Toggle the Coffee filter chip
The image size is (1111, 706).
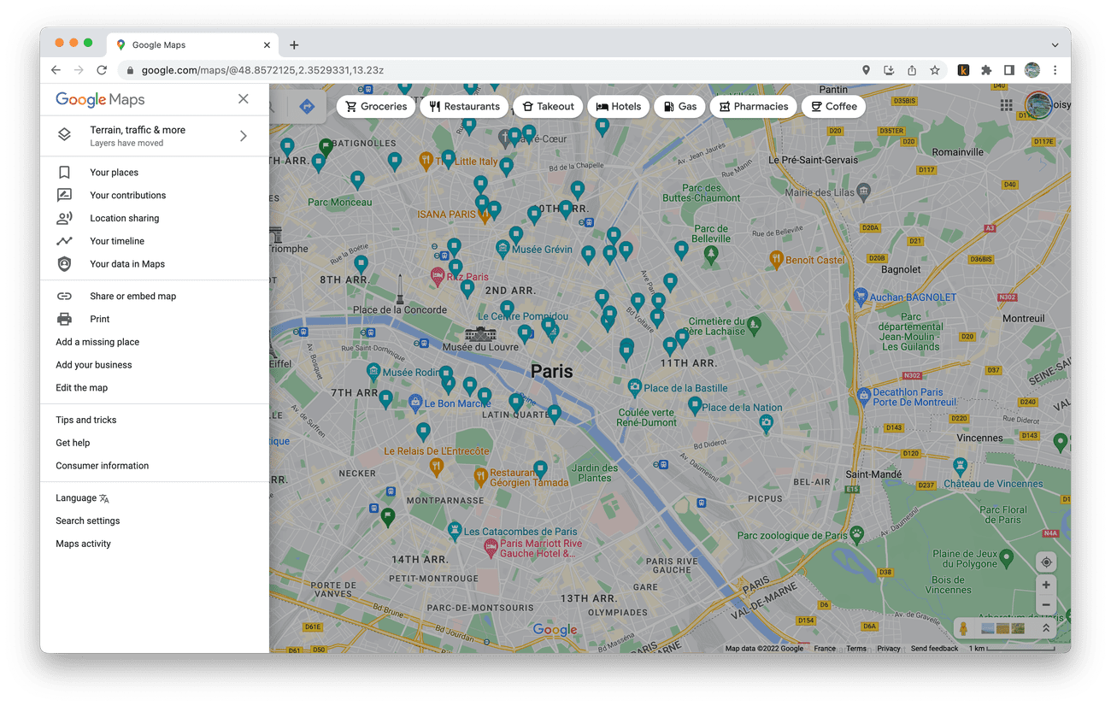[x=833, y=107]
